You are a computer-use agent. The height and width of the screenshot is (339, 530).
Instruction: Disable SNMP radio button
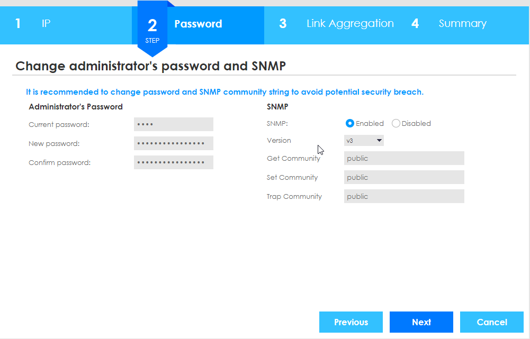click(x=396, y=123)
